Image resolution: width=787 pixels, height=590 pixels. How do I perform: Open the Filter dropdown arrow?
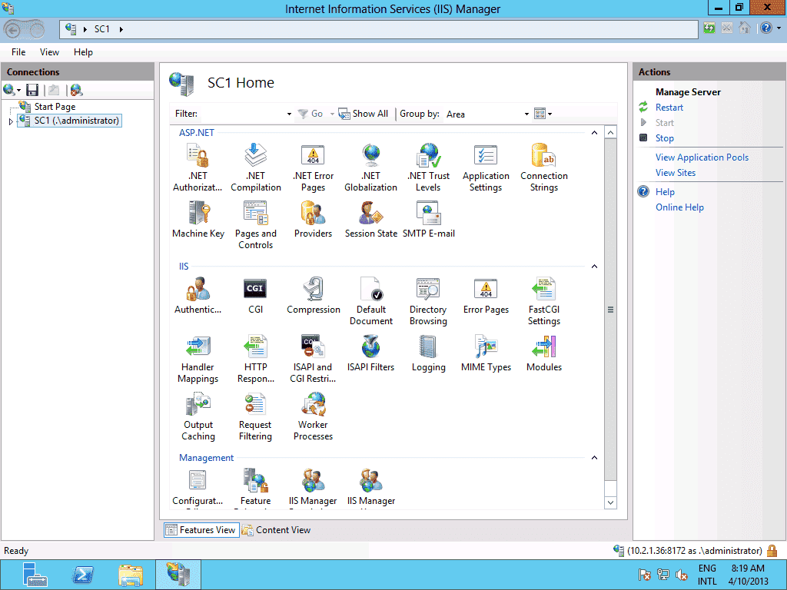coord(289,114)
